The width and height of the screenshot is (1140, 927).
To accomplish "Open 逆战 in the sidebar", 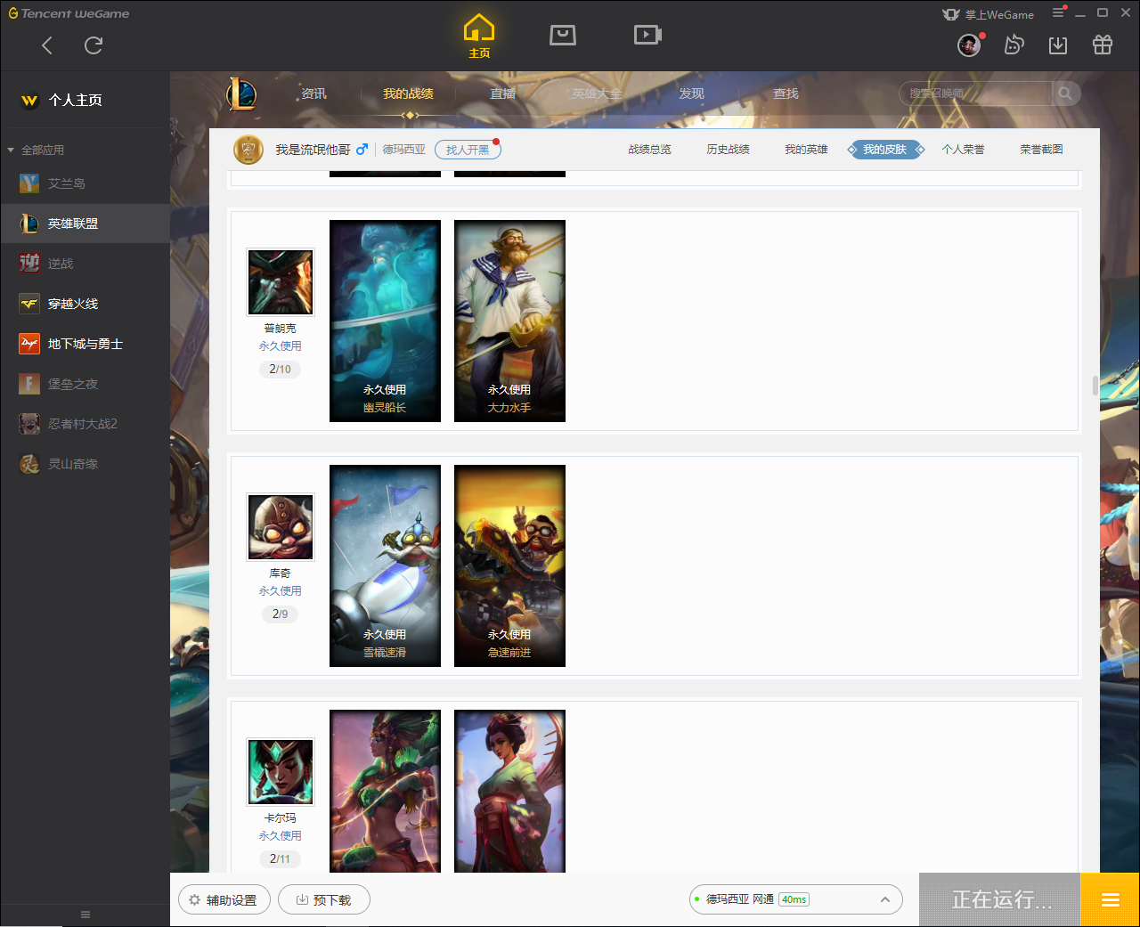I will click(85, 264).
